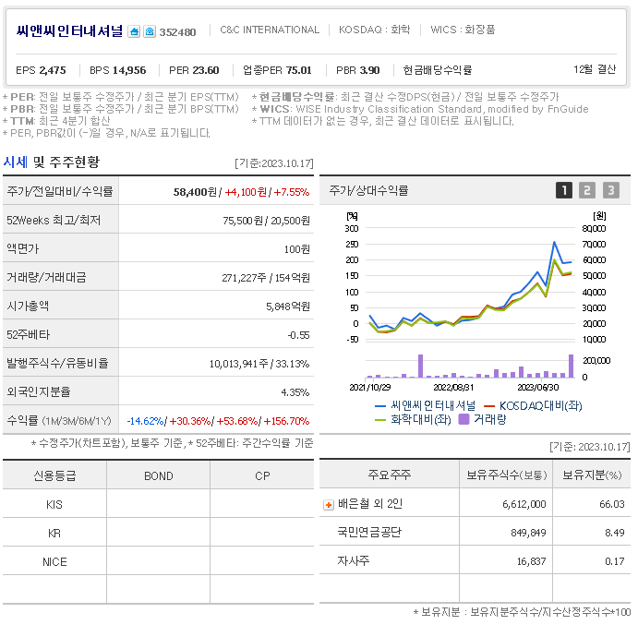
Task: Click the ownership percentage 8.49
Action: click(x=614, y=533)
